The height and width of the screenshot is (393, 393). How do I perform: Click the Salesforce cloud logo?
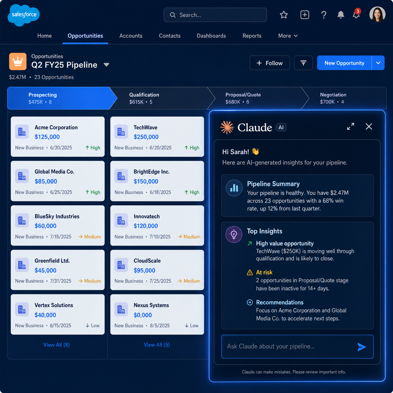[24, 15]
